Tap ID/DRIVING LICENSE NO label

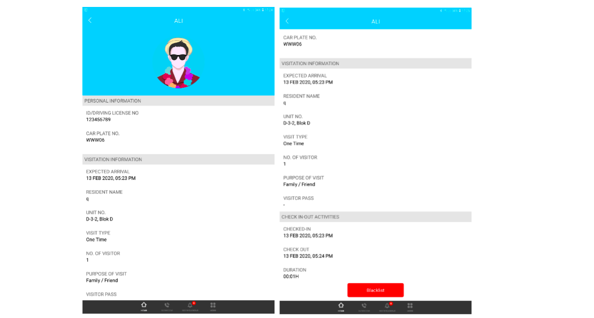pos(112,113)
